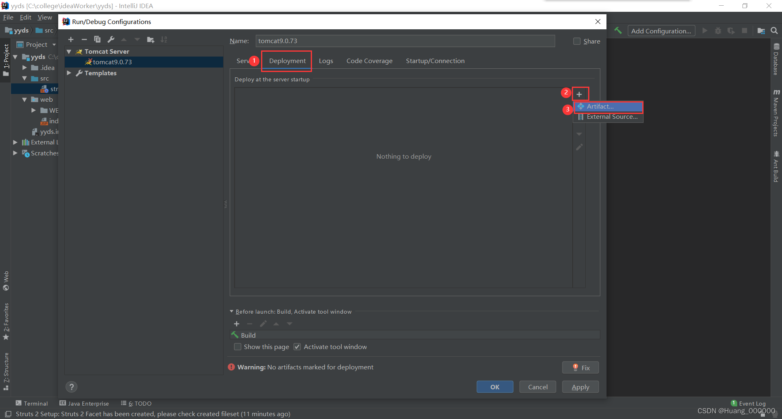Add deployment item with plus button
The height and width of the screenshot is (419, 782).
[579, 94]
